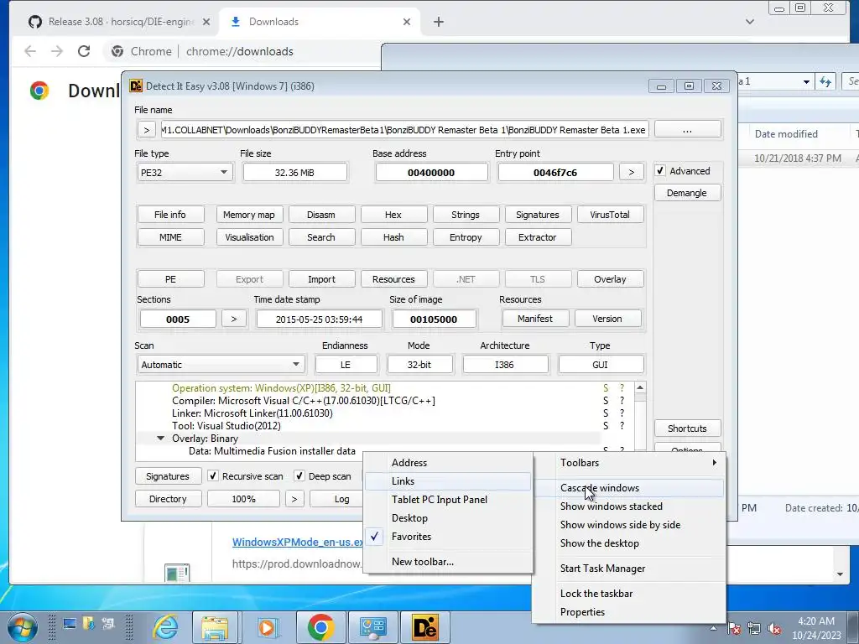Open the Disasm view
Screen dimensions: 859x644
321,215
